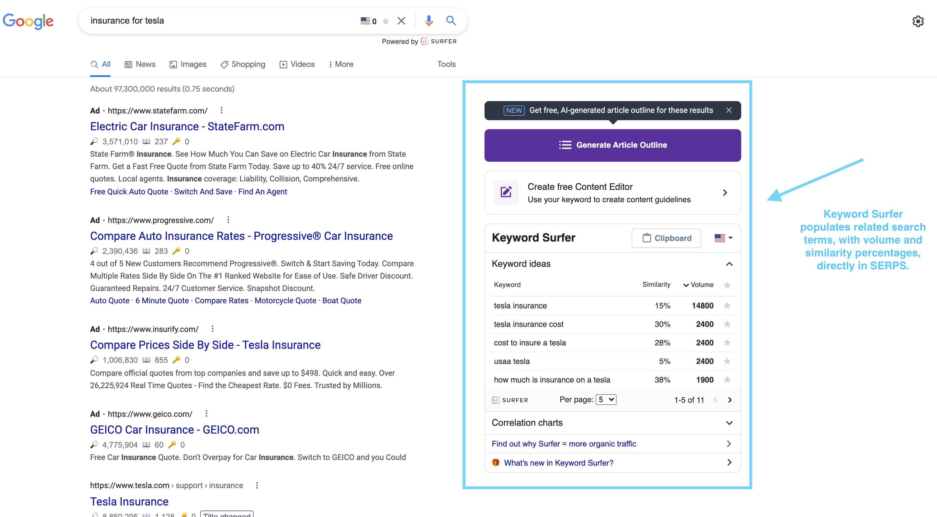Expand 'Find out why Surfer' chevron
937x517 pixels.
click(729, 443)
